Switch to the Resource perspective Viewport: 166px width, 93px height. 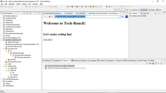tap(134, 10)
